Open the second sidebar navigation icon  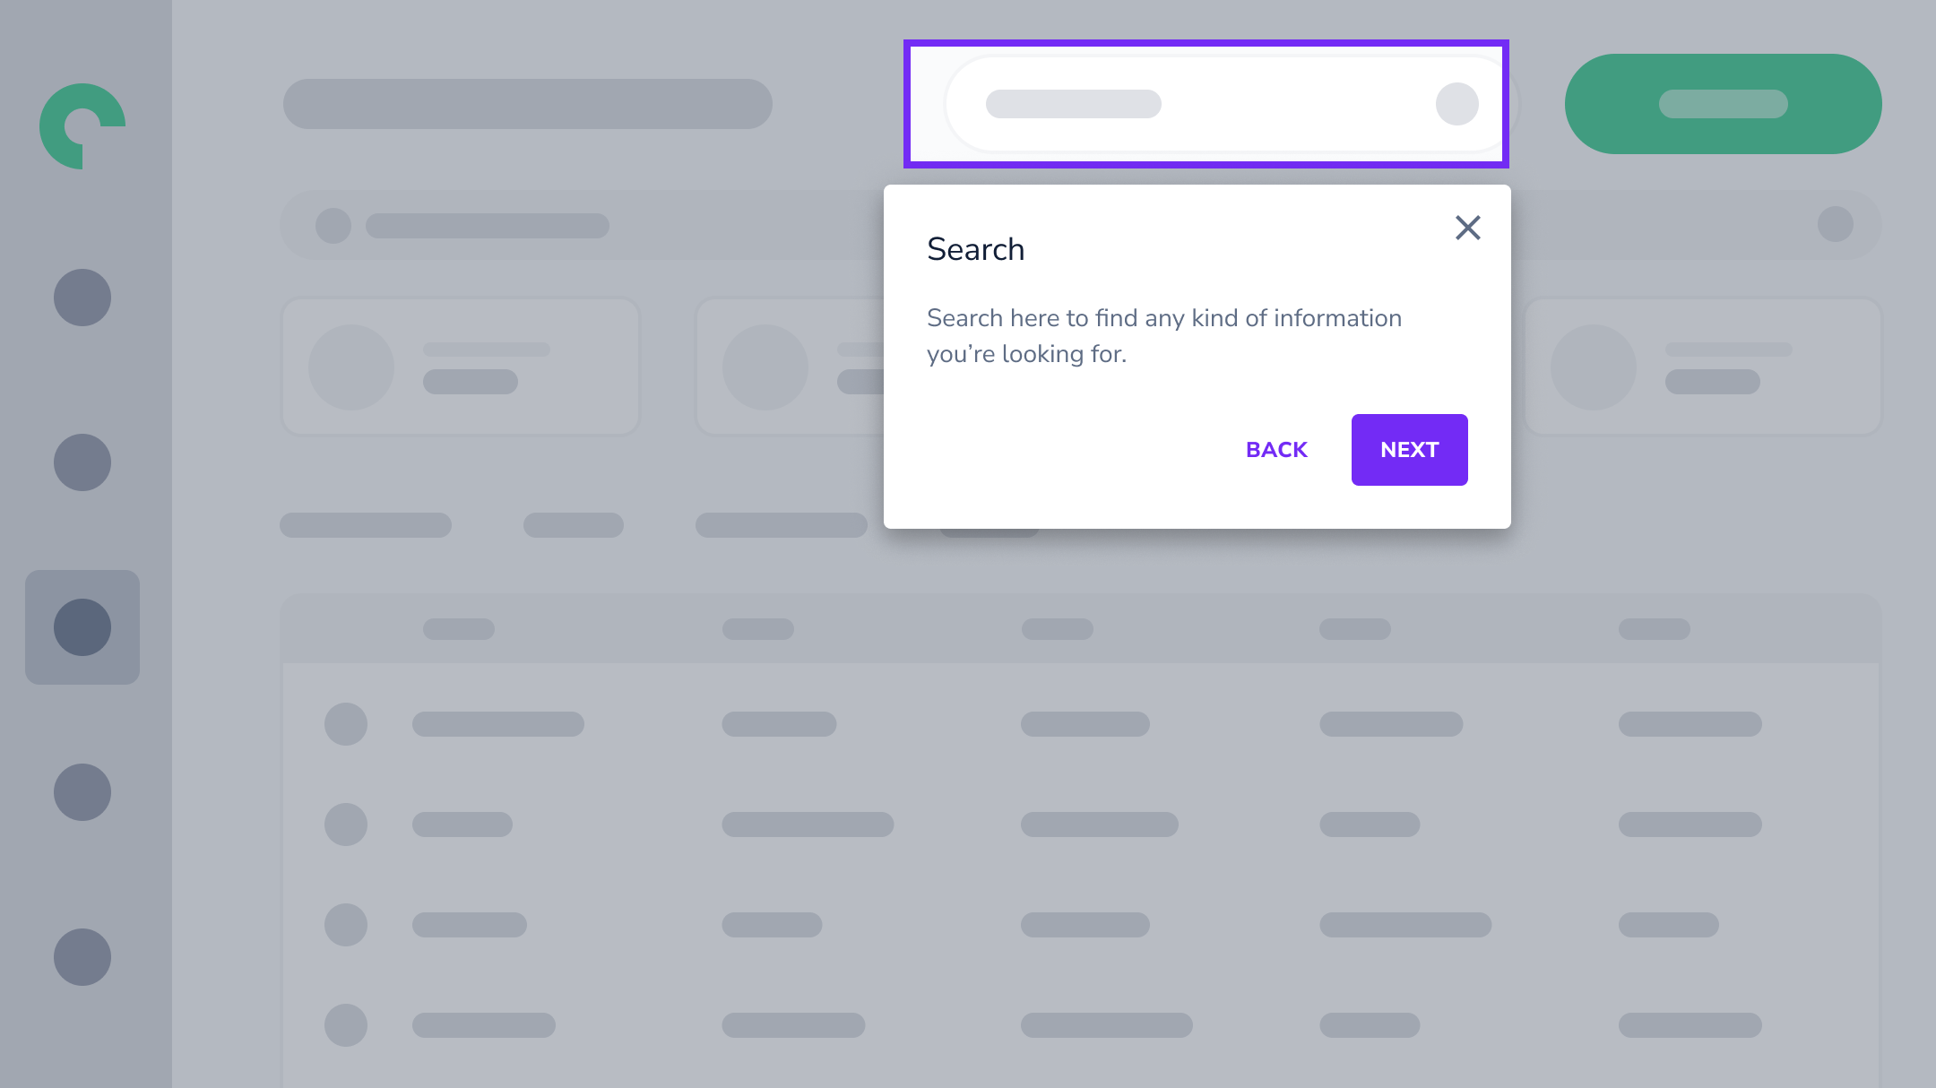click(x=82, y=462)
